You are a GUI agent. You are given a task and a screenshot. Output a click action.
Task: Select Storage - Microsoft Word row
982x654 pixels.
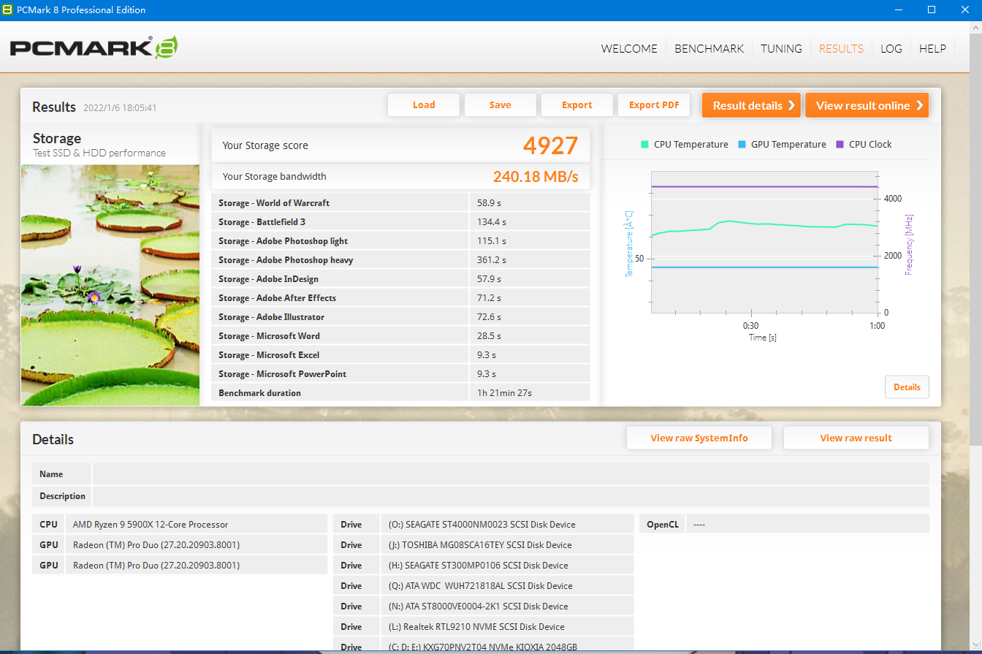[x=400, y=335]
